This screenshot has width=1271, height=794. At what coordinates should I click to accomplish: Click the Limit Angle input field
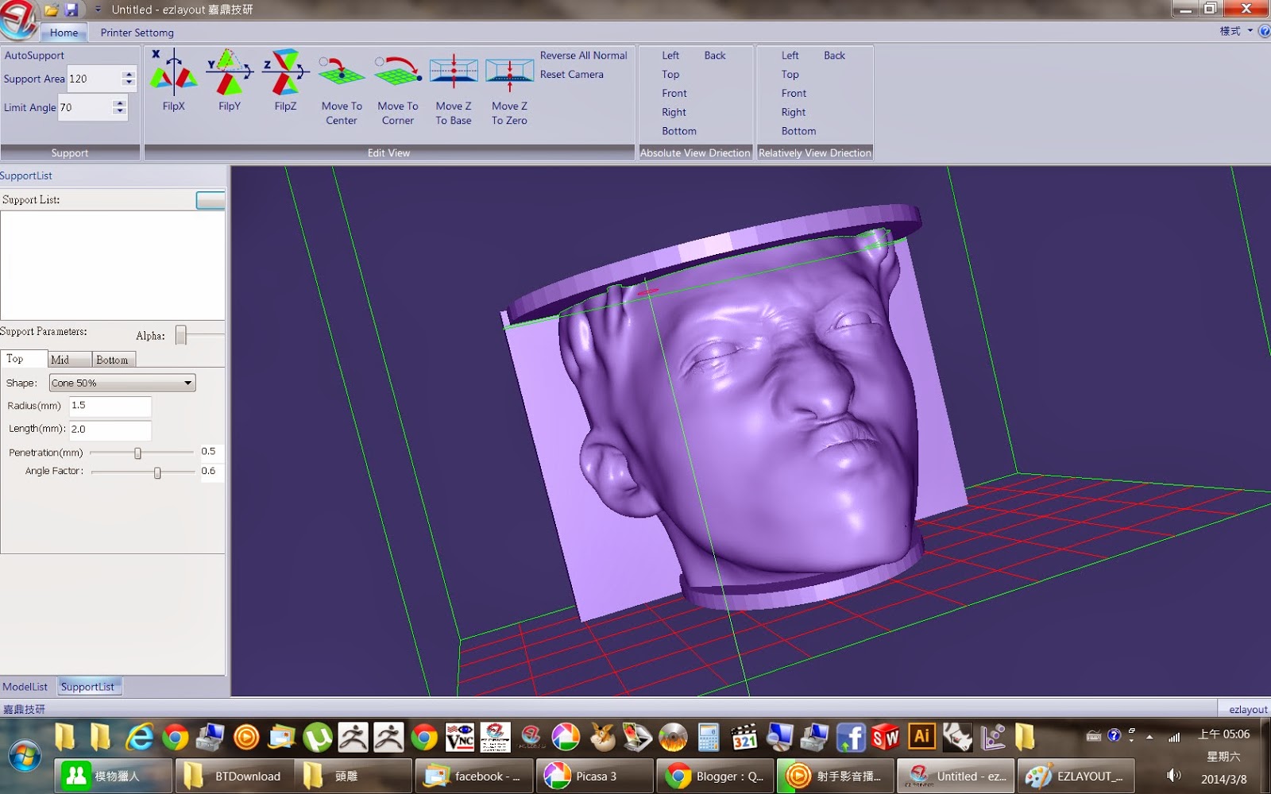point(86,107)
